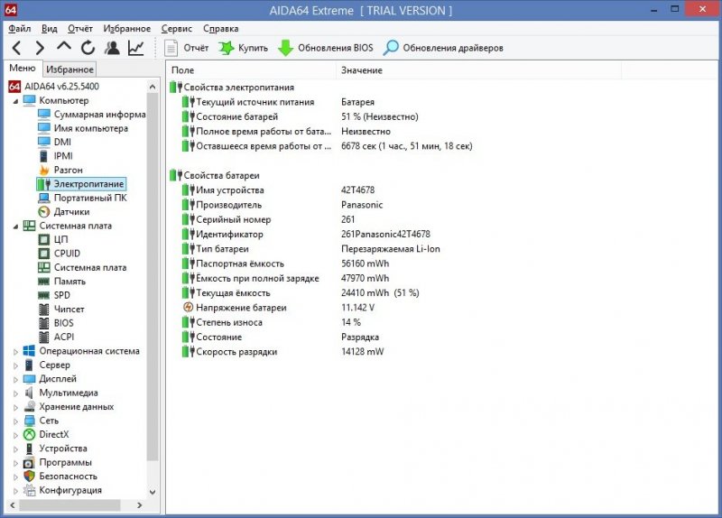Select the CPUID tree item
722x518 pixels.
coord(67,254)
